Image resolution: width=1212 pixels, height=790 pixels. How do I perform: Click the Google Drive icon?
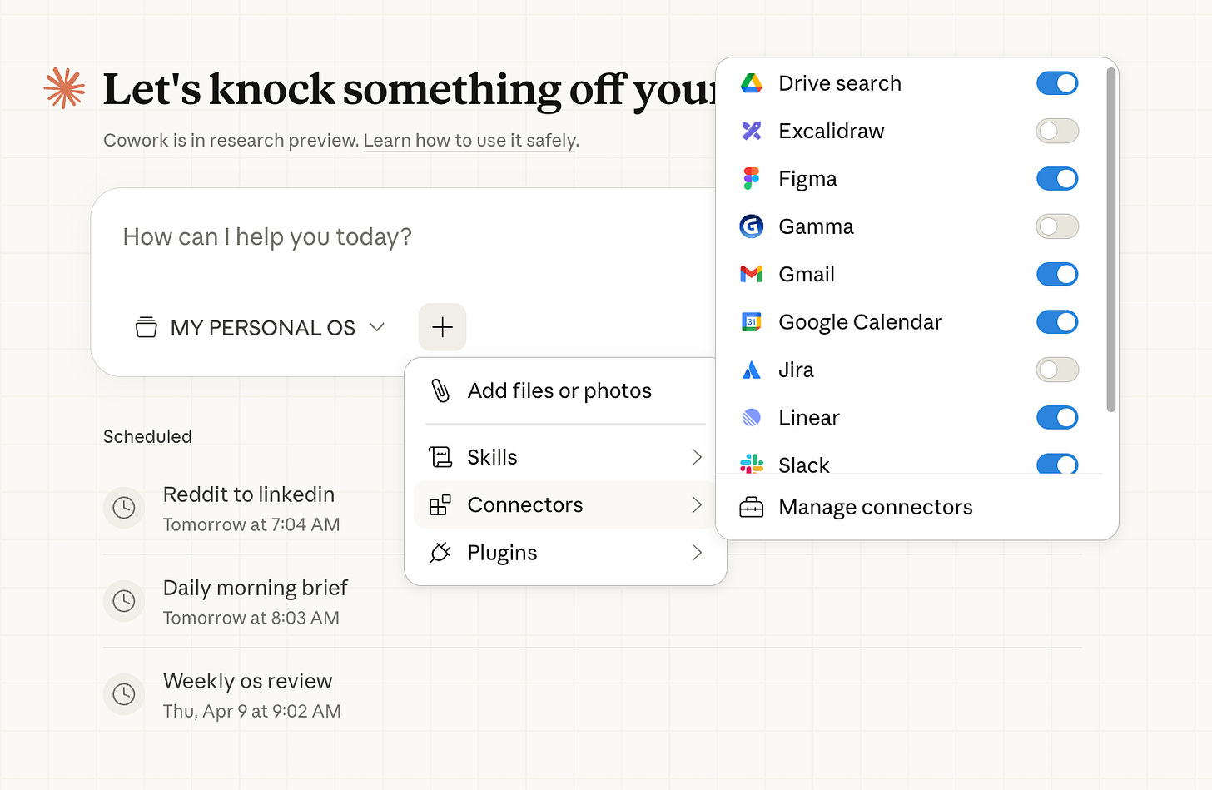(752, 83)
